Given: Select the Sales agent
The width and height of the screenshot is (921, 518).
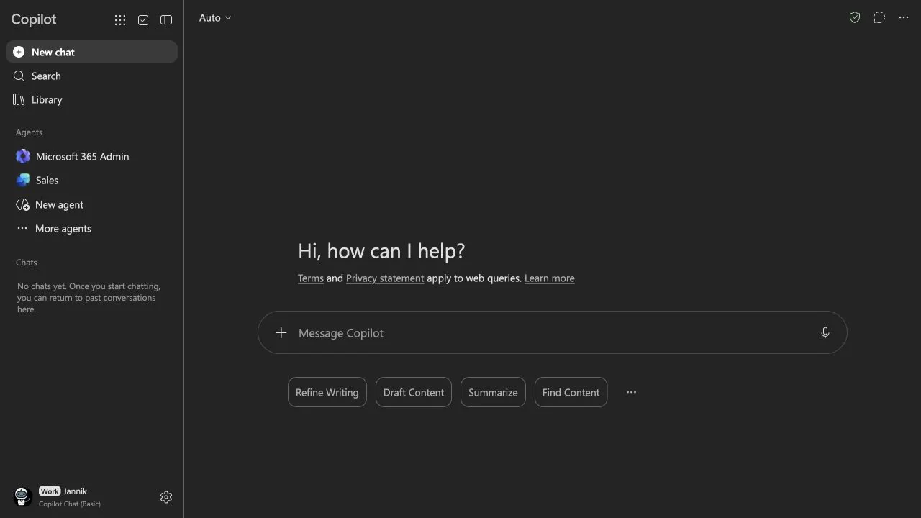Looking at the screenshot, I should [91, 180].
